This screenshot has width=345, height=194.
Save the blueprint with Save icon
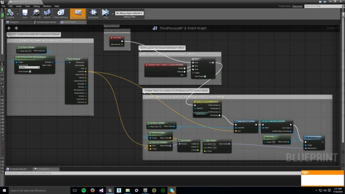(25, 13)
